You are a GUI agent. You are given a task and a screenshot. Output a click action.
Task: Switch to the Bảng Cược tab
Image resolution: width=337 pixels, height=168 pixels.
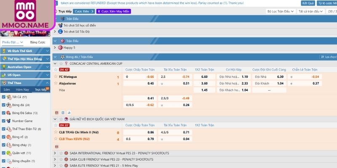[37, 42]
